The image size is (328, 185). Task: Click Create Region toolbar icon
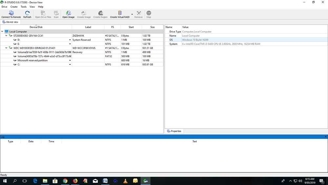coord(100,14)
